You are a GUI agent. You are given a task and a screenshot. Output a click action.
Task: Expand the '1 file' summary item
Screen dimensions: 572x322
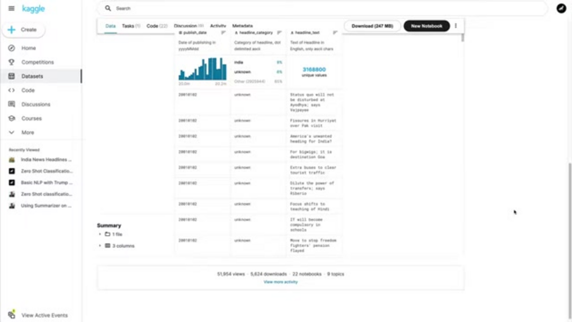[100, 234]
